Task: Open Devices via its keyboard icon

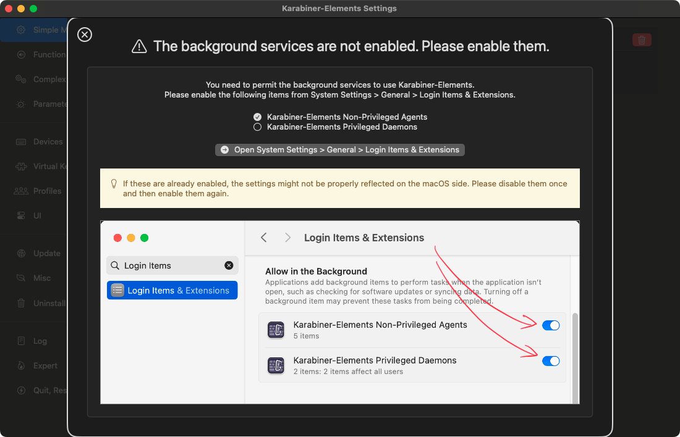Action: coord(21,141)
